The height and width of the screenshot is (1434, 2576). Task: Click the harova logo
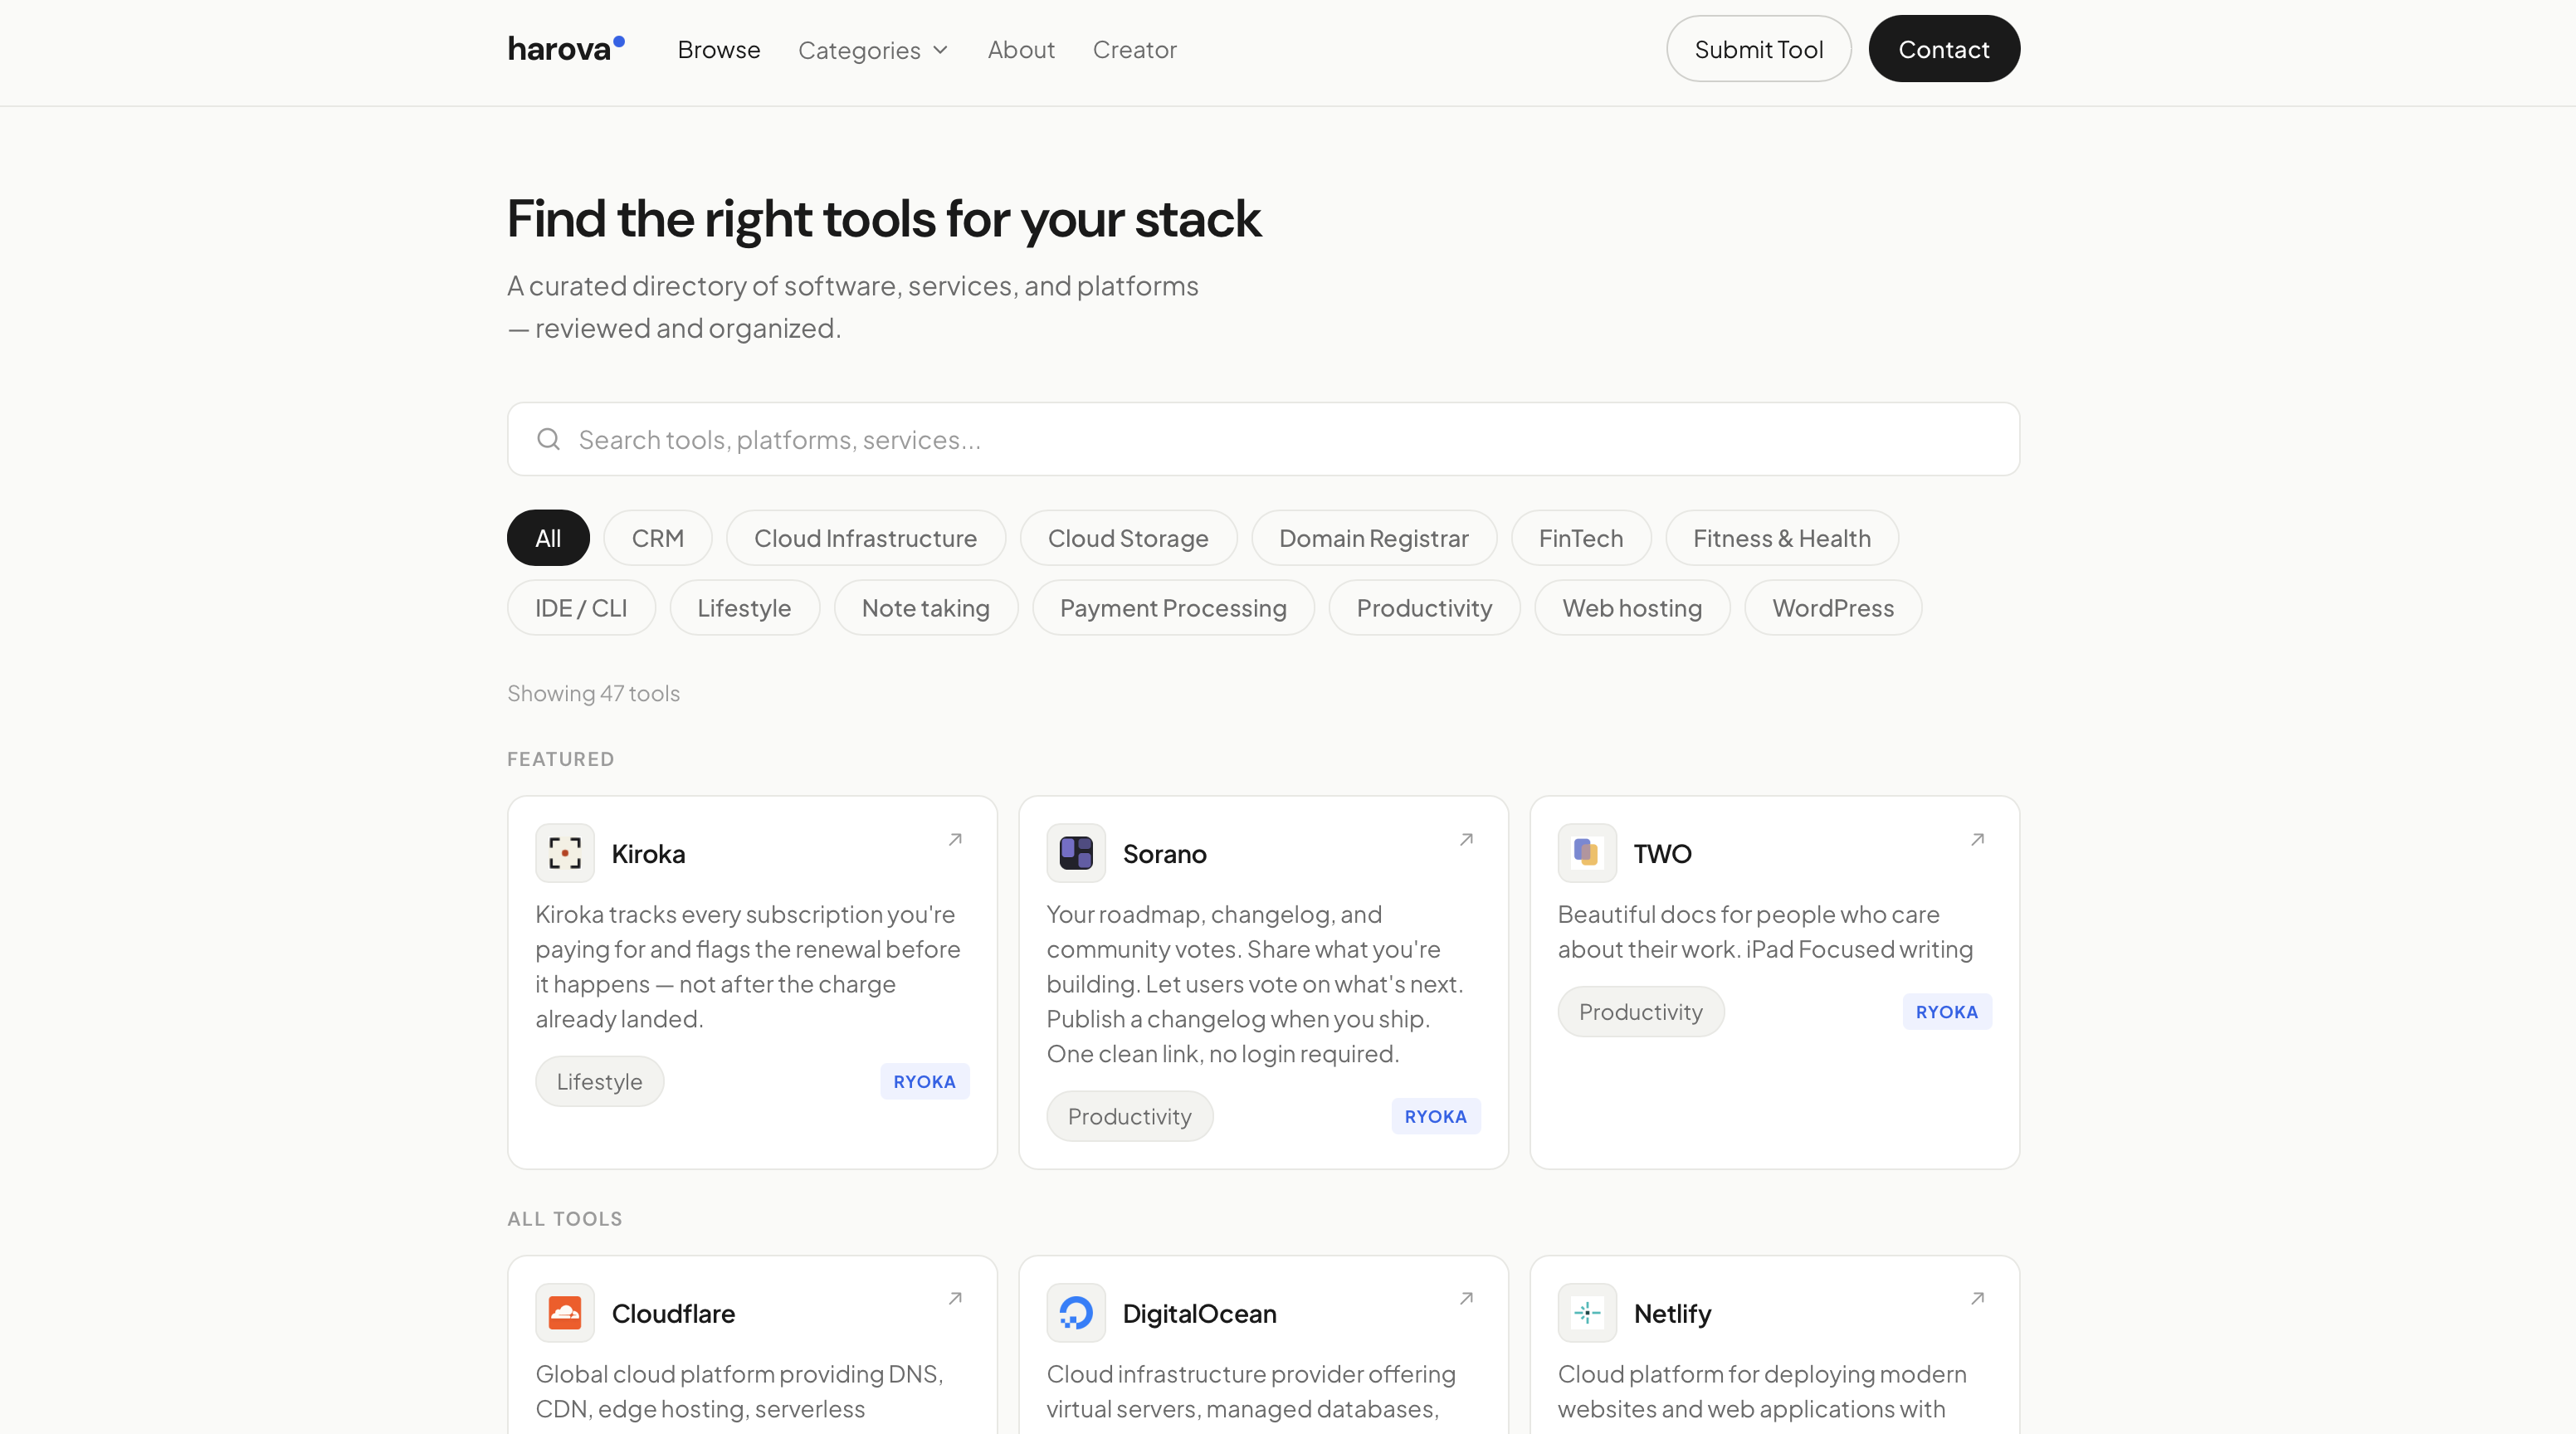pyautogui.click(x=566, y=49)
